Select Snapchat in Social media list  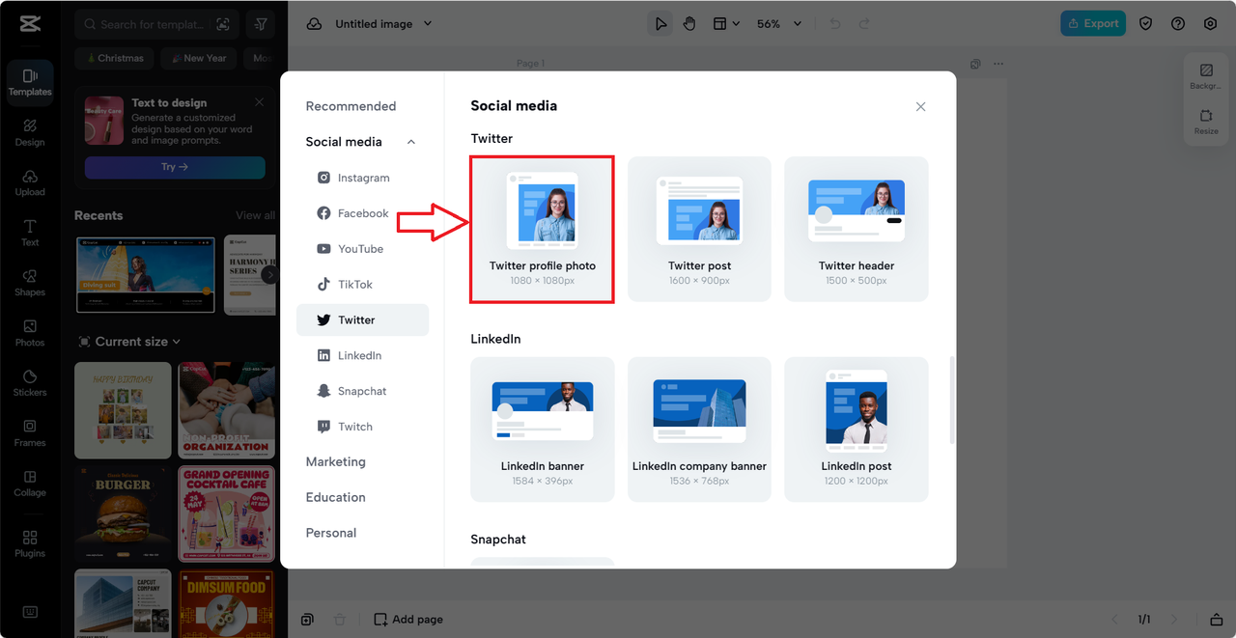pyautogui.click(x=363, y=391)
